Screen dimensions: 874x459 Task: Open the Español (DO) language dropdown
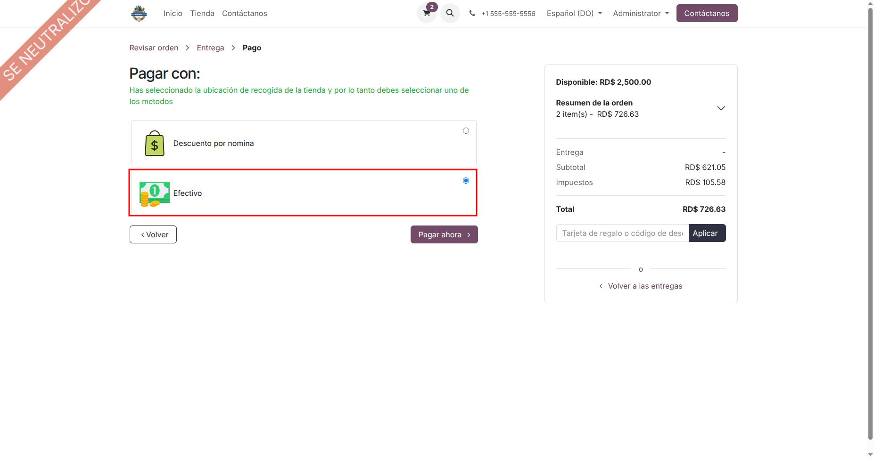pyautogui.click(x=574, y=14)
